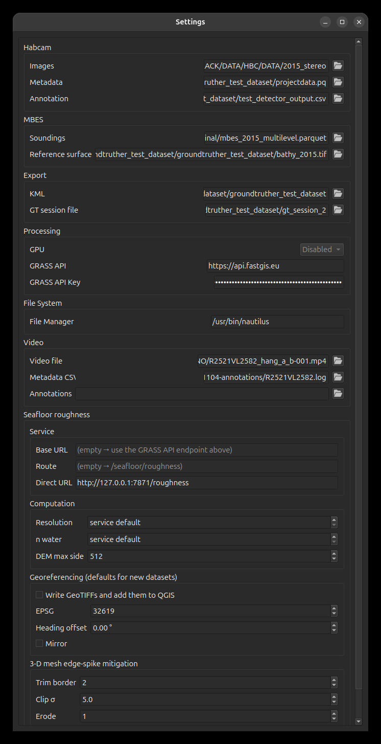
Task: Minimize the Settings window
Action: 325,22
